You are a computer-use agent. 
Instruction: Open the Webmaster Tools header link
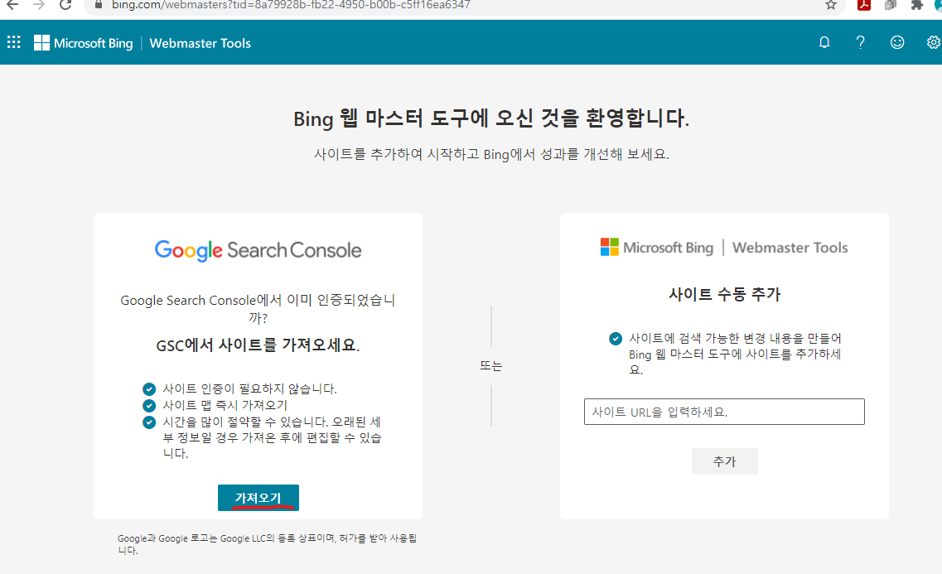tap(200, 43)
